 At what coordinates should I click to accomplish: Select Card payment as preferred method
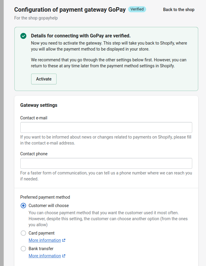tap(23, 233)
